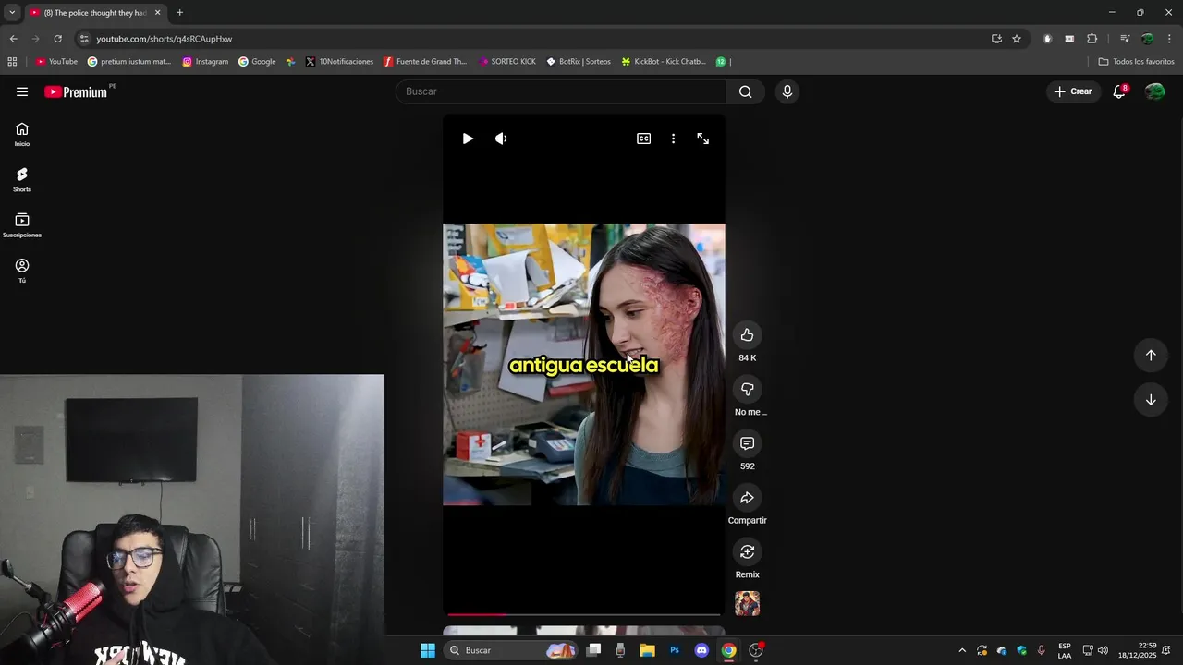Toggle closed captions on the Short
The image size is (1183, 665).
[643, 139]
